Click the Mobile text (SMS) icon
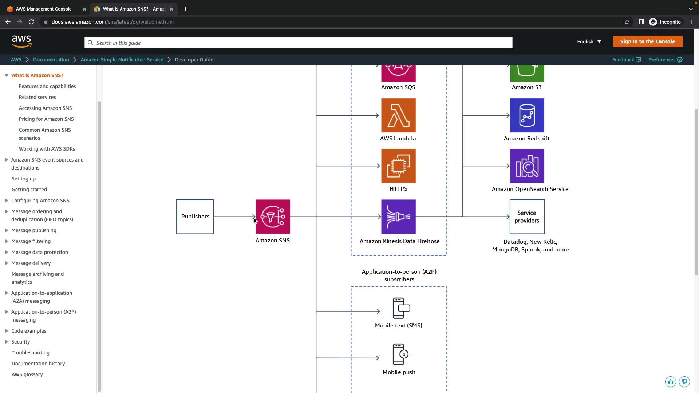 (401, 308)
